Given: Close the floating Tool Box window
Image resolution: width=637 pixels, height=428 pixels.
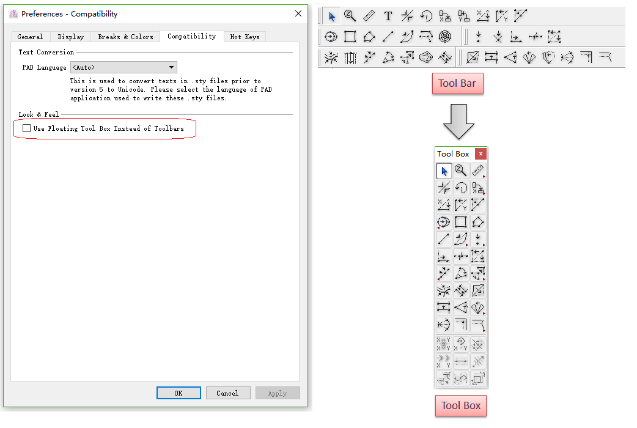Looking at the screenshot, I should [x=481, y=154].
